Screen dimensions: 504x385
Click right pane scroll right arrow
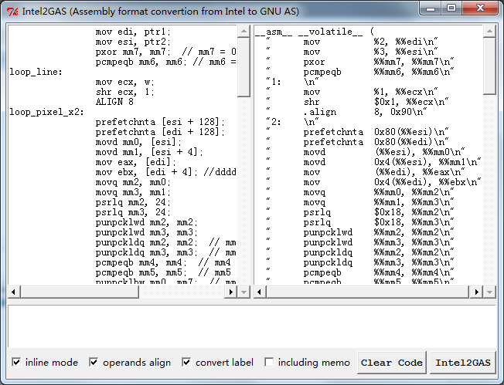tap(477, 292)
